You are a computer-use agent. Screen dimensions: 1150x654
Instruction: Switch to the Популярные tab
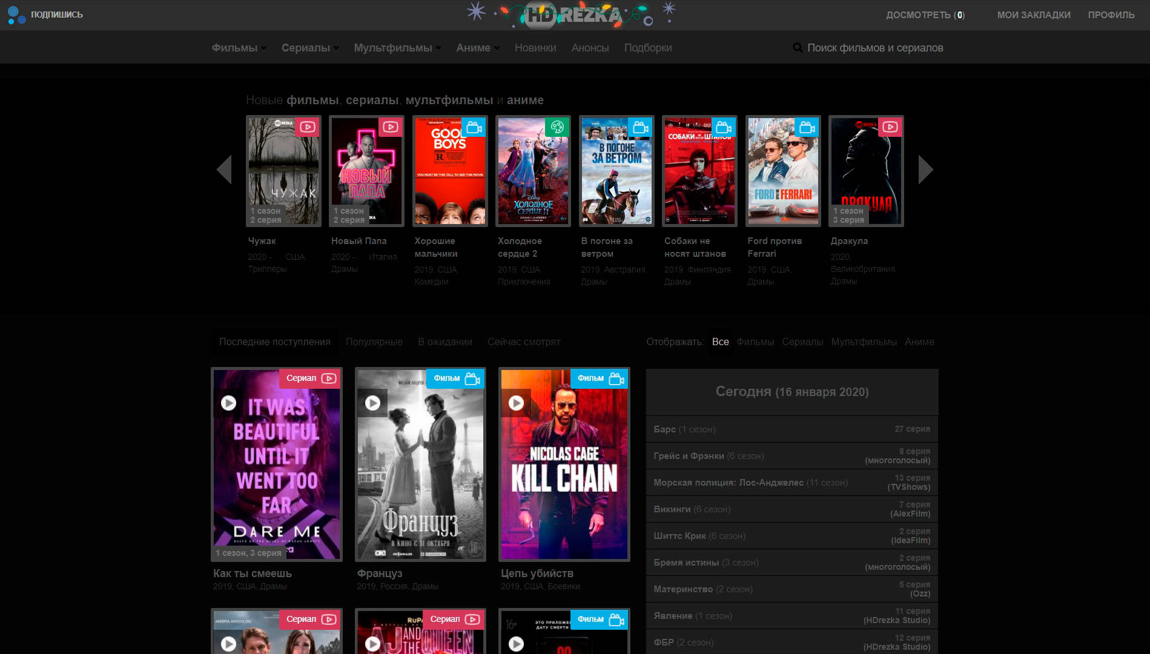click(374, 342)
